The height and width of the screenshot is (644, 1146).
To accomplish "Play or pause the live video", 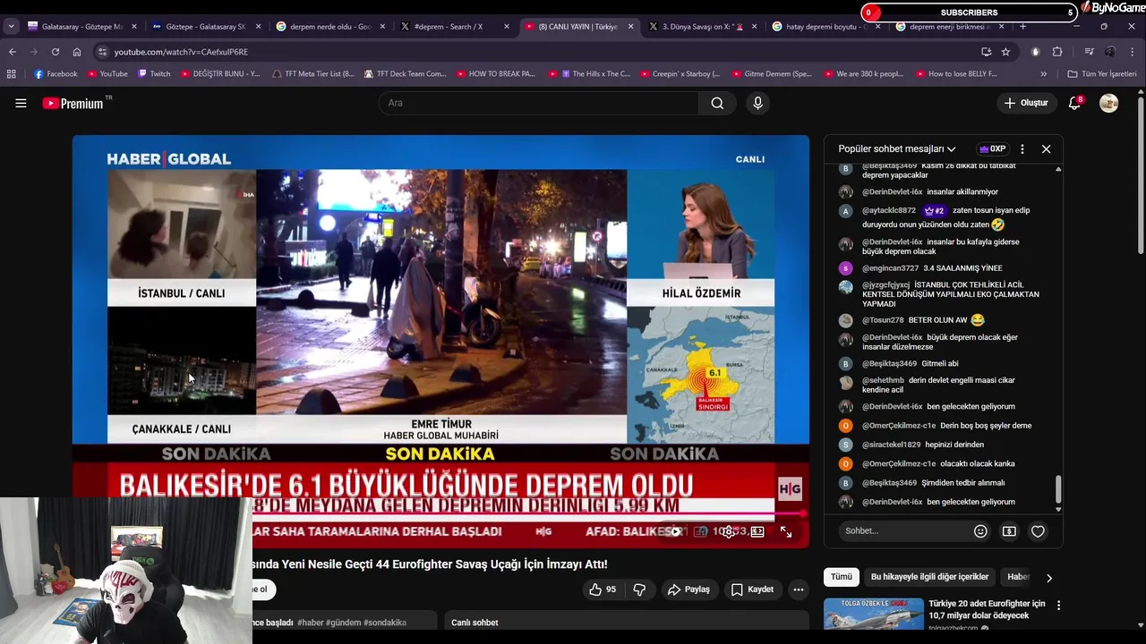I will point(675,531).
